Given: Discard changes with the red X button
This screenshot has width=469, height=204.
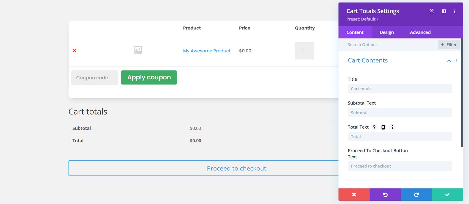Looking at the screenshot, I should tap(354, 195).
